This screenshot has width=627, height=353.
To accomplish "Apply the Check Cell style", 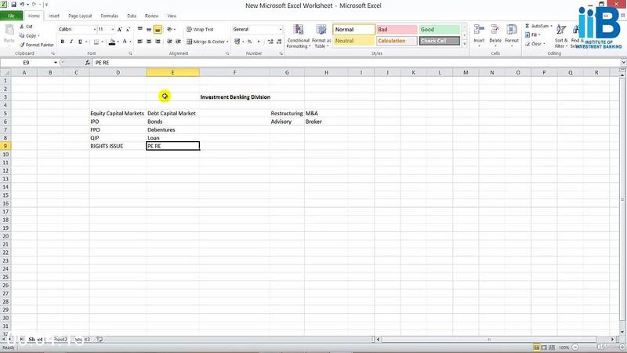I will [439, 41].
